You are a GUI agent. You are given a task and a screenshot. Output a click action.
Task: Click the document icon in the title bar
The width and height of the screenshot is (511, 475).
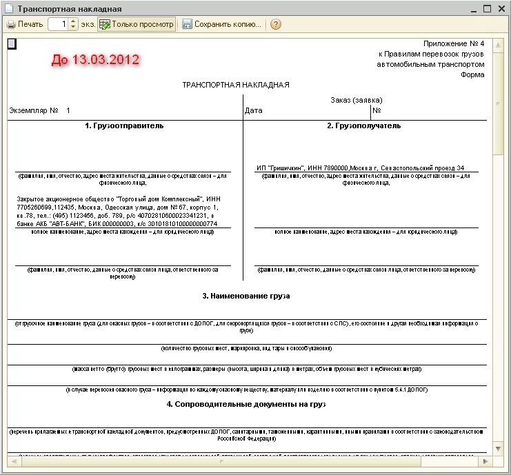9,8
